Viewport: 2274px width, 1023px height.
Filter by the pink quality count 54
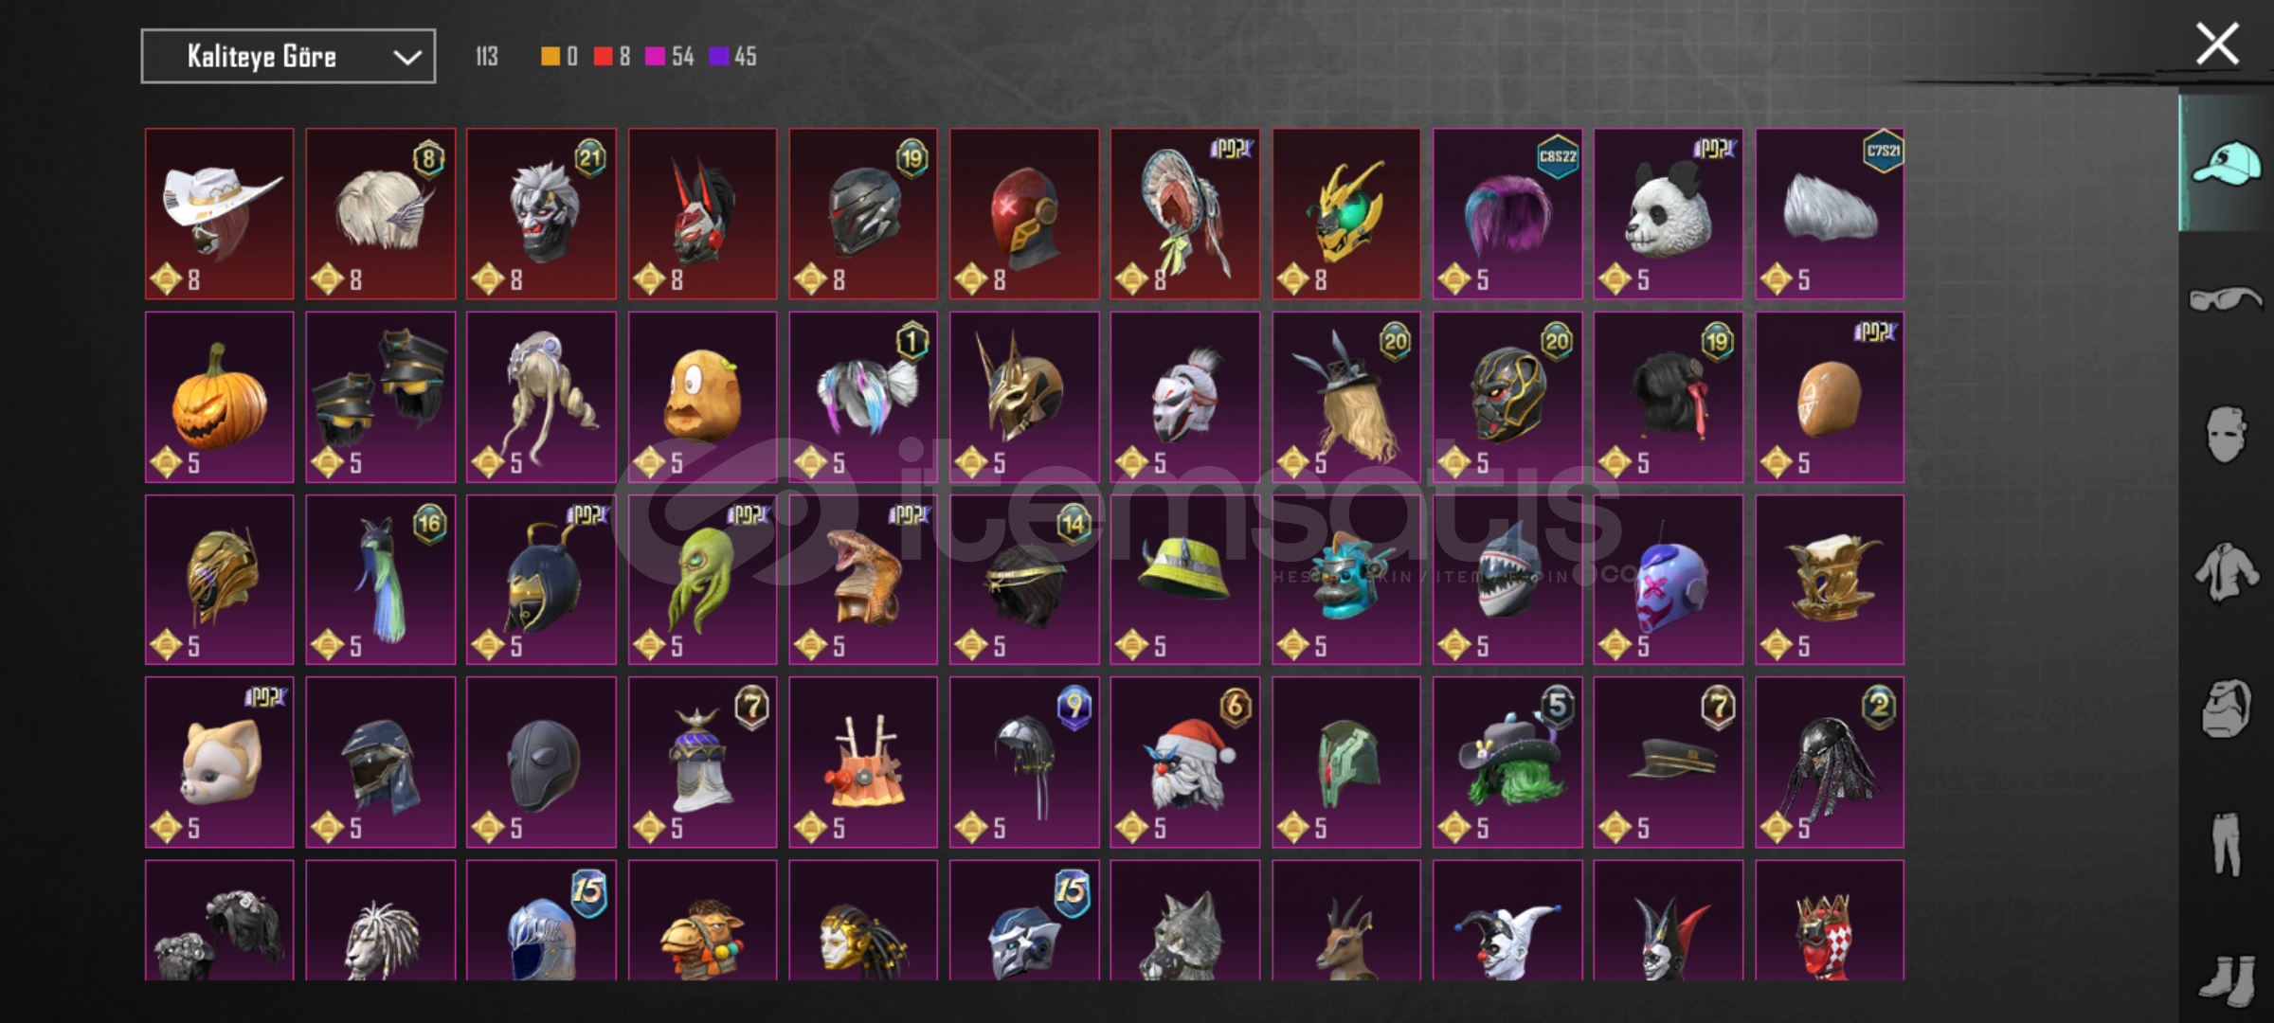tap(670, 57)
